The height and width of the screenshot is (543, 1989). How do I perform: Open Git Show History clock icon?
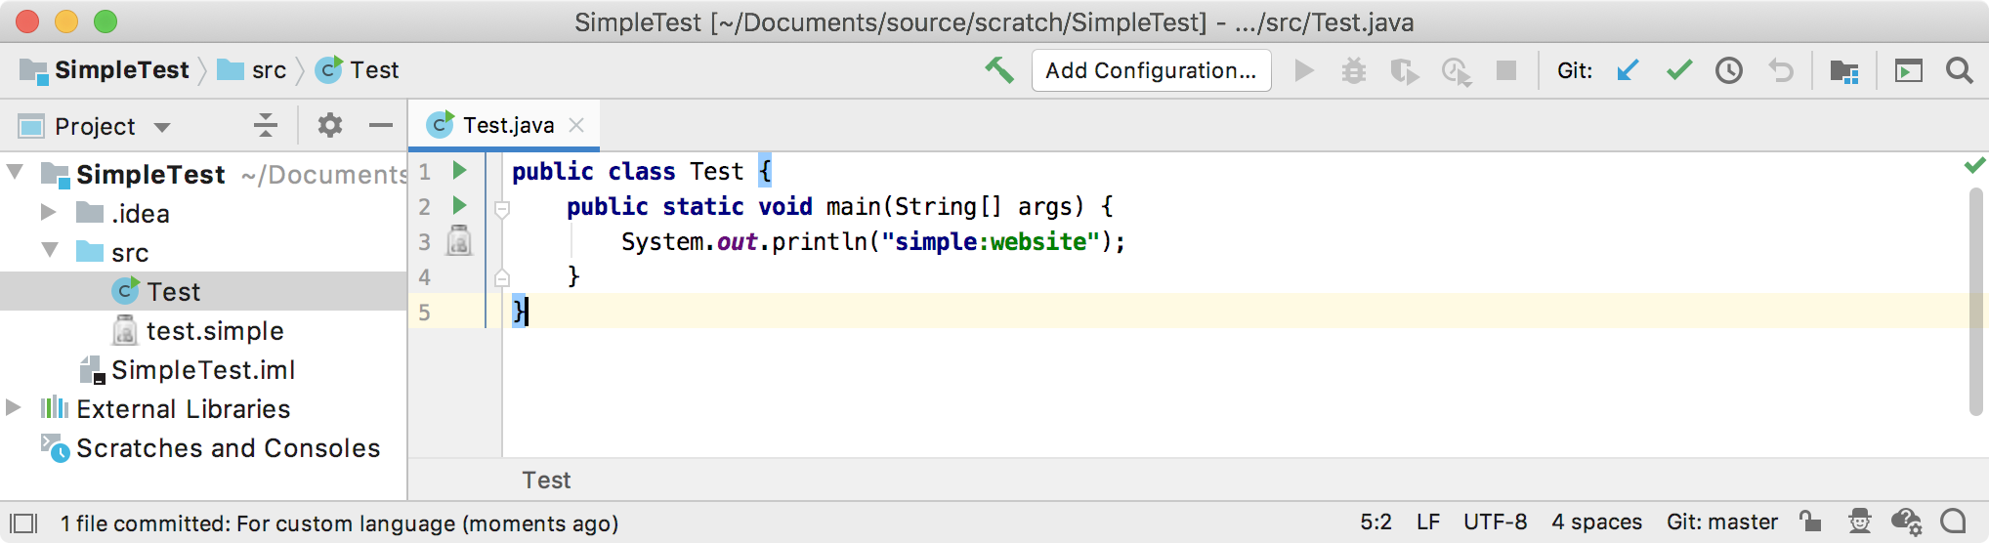click(1728, 70)
